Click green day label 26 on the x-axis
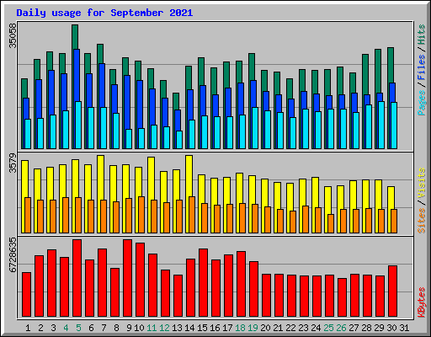Image resolution: width=431 pixels, height=337 pixels. click(x=341, y=328)
